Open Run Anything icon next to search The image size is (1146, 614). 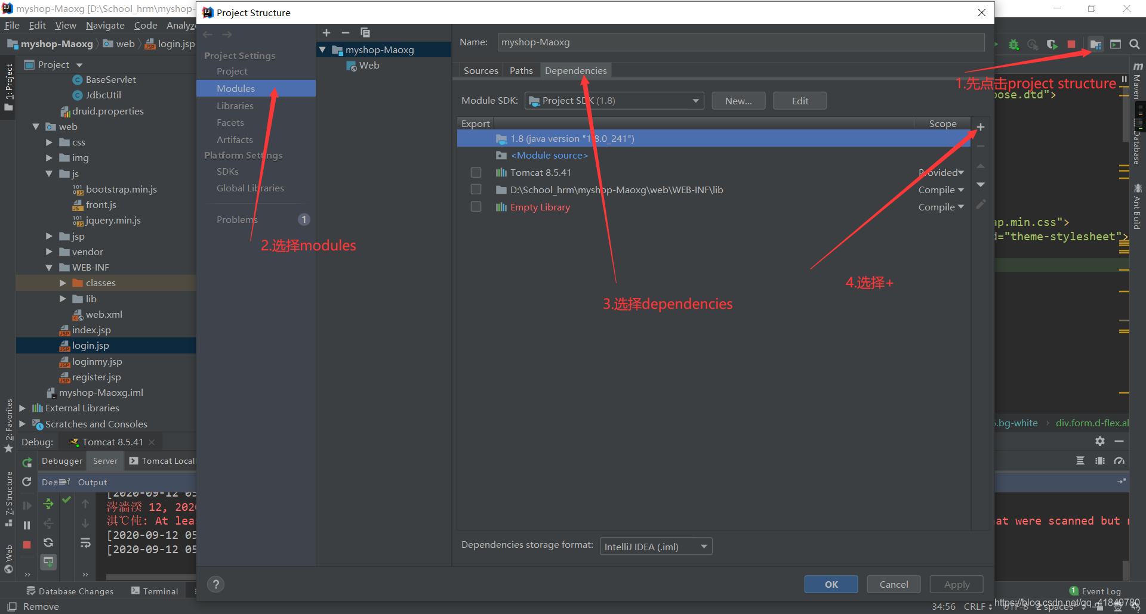pos(1115,45)
